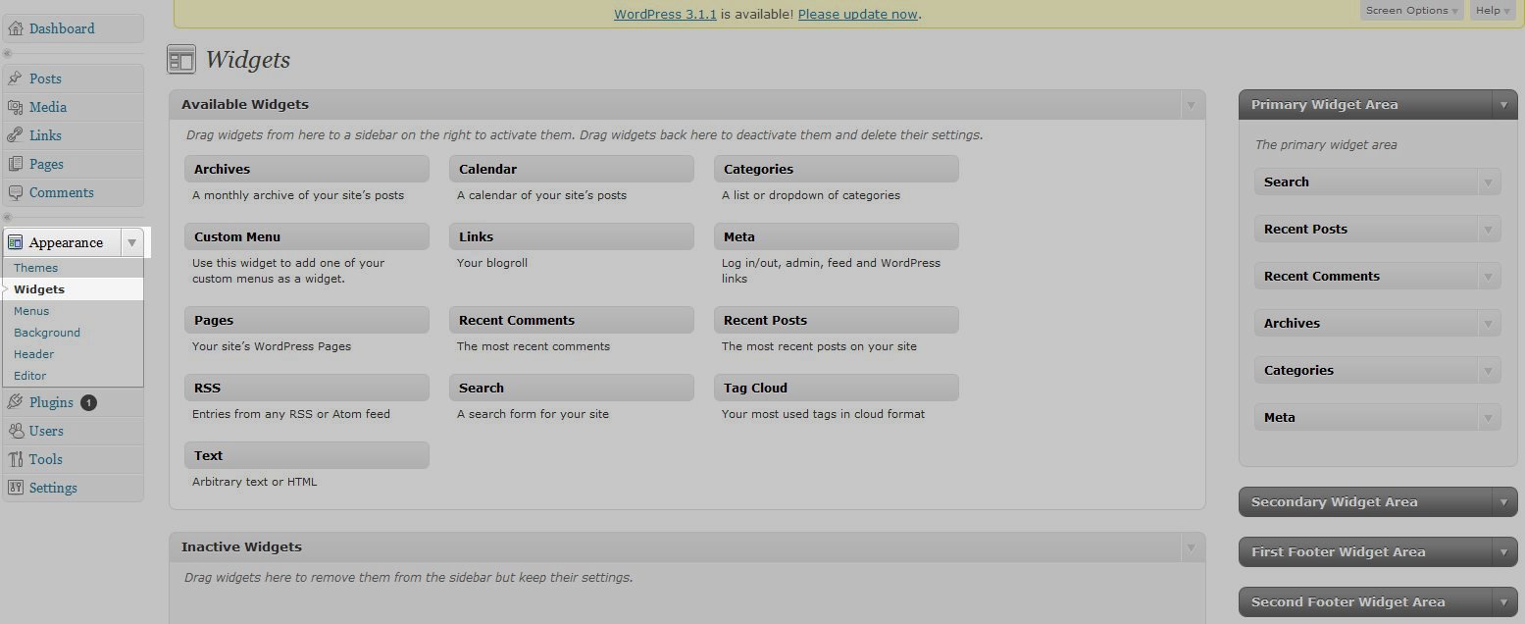The height and width of the screenshot is (624, 1525).
Task: Click the Settings icon in sidebar
Action: pos(16,488)
